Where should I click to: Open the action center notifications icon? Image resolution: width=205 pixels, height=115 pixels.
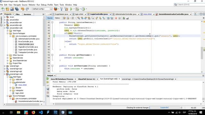click(201, 112)
